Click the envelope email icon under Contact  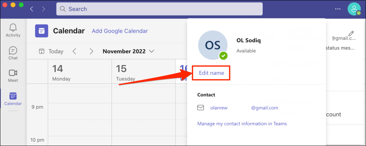pyautogui.click(x=201, y=108)
